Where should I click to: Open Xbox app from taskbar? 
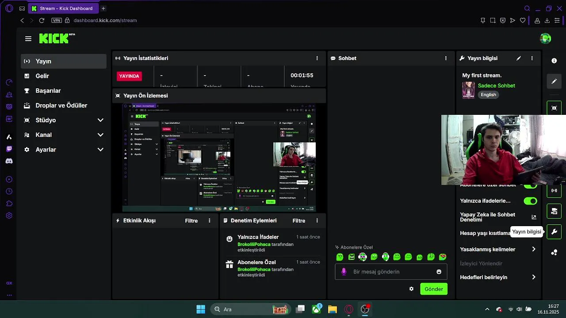coord(317,309)
